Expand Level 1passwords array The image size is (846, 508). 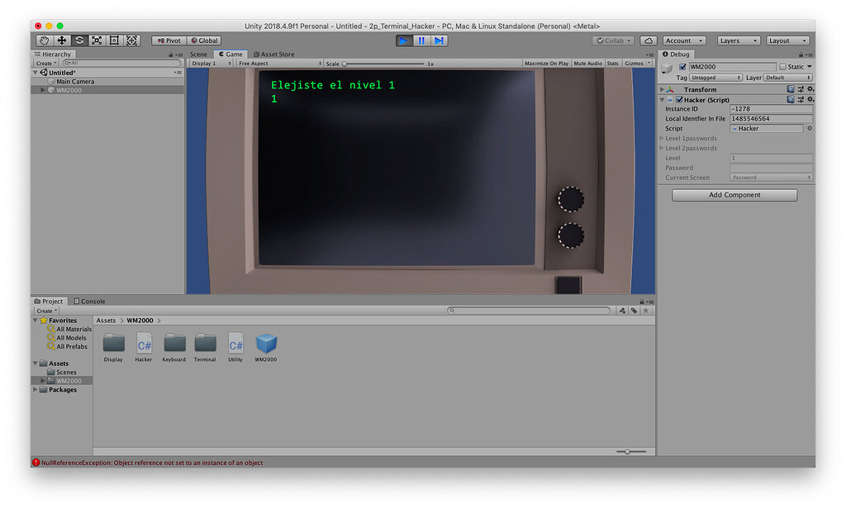pyautogui.click(x=662, y=138)
